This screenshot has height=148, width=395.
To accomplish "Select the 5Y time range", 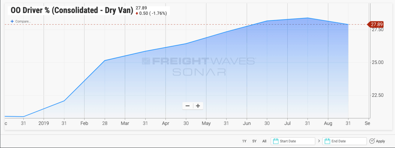I will tap(254, 141).
